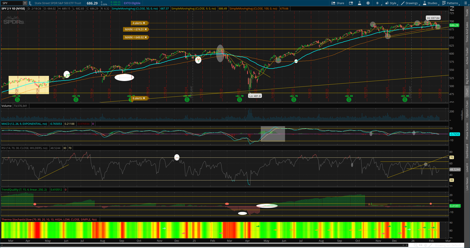This screenshot has height=248, width=470.
Task: Open the SPY symbol dropdown arrow
Action: tap(24, 3)
